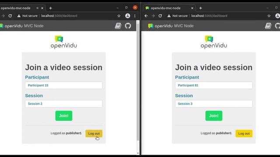Image resolution: width=280 pixels, height=157 pixels.
Task: Click Participant label in right window
Action: pos(187,77)
